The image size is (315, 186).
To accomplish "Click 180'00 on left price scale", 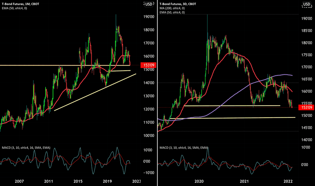I will [149, 30].
